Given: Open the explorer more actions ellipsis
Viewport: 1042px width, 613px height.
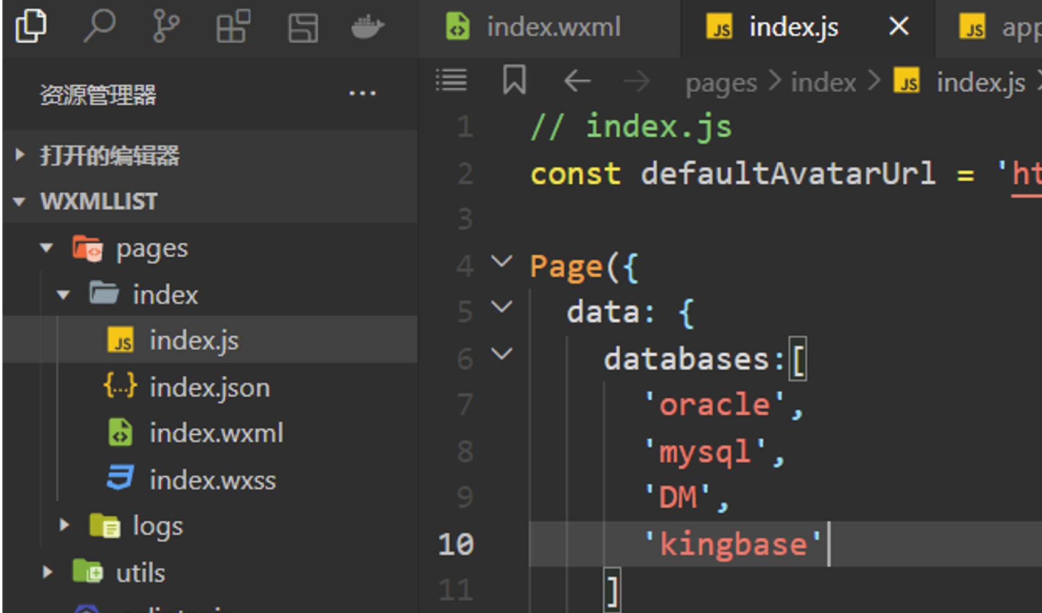Looking at the screenshot, I should tap(362, 94).
